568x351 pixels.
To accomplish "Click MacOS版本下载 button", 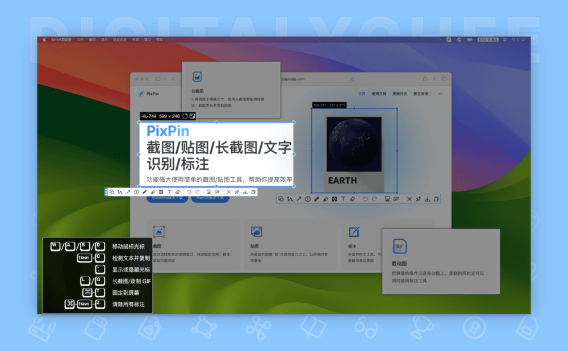I will [x=210, y=198].
